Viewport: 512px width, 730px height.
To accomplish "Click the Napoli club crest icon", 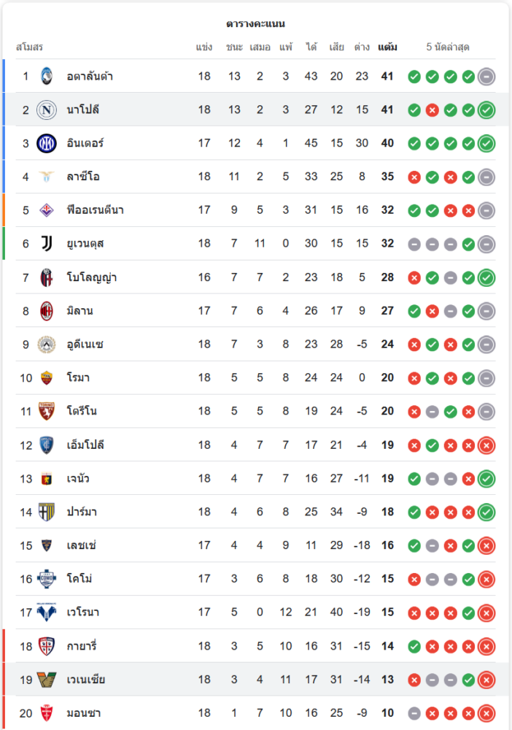I will coord(47,109).
